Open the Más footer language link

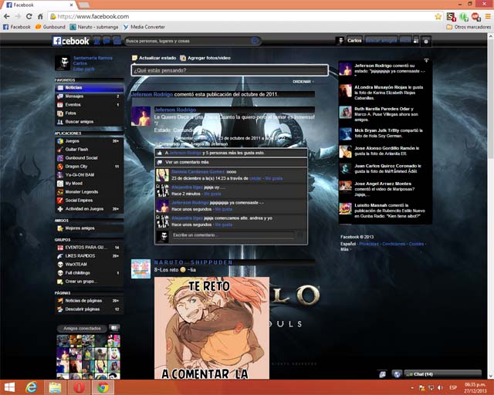tap(344, 249)
